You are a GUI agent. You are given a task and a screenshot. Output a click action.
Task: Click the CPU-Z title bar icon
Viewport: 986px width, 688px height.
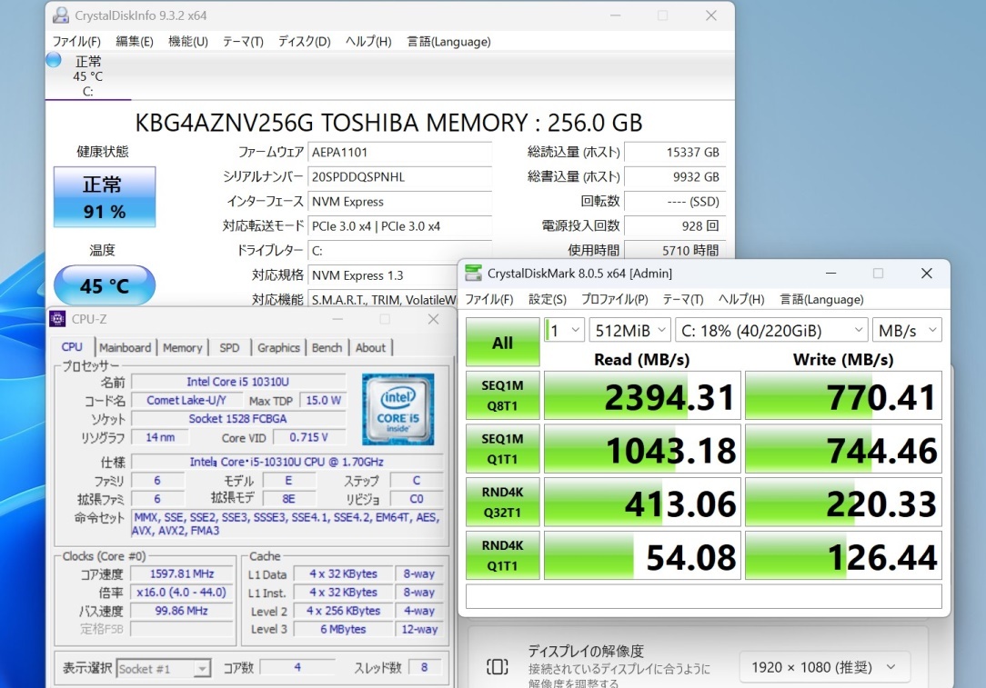(x=57, y=319)
